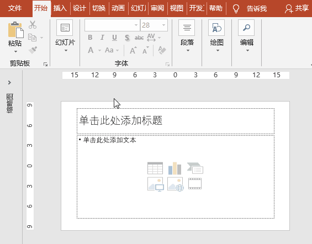This screenshot has width=312, height=244.
Task: Switch to the Insert (插入) tab
Action: point(60,8)
